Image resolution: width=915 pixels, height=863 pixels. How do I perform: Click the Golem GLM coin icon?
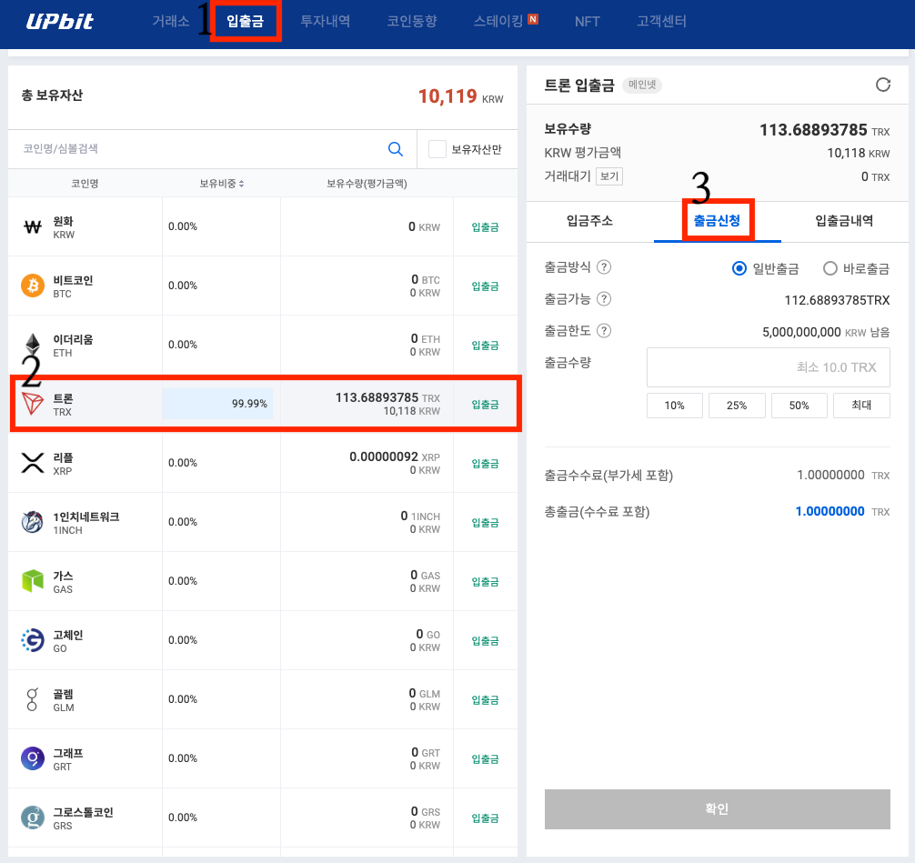pyautogui.click(x=33, y=699)
